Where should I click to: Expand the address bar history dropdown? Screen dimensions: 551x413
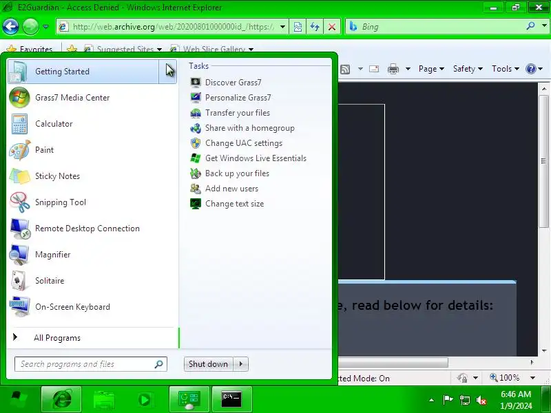(282, 27)
